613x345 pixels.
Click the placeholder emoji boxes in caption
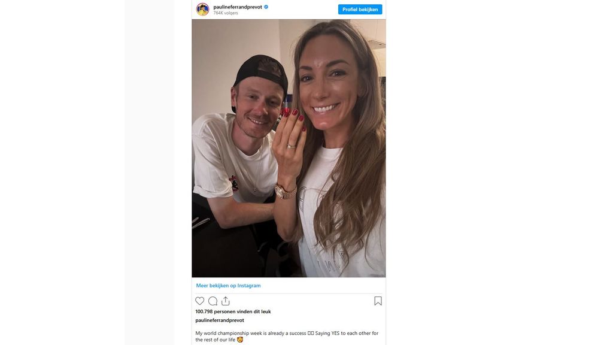(x=311, y=333)
